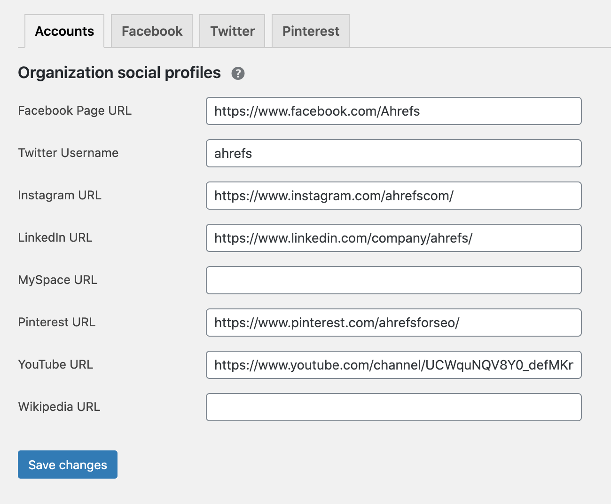Click the empty MySpace URL field
The height and width of the screenshot is (504, 611).
[x=393, y=280]
